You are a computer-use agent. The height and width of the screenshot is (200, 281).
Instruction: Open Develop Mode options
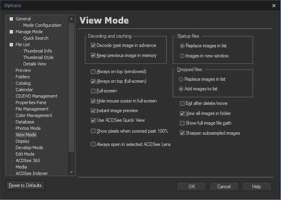[x=29, y=148]
